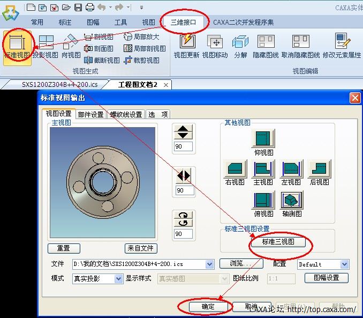
Task: Click the spin rotation angle field
Action: (183, 234)
